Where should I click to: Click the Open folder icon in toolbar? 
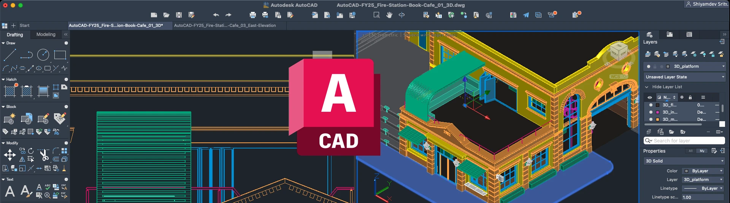pyautogui.click(x=166, y=15)
